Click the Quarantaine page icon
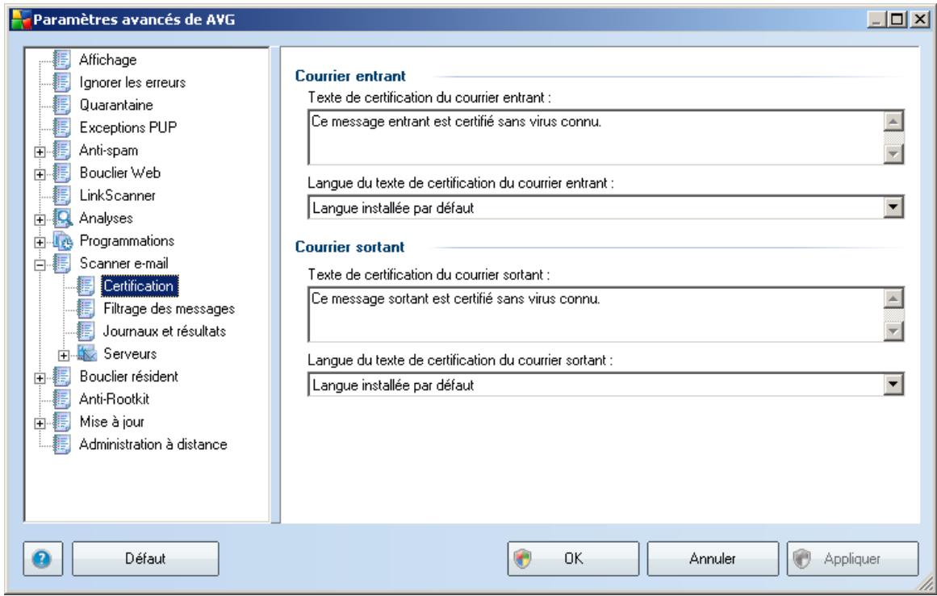Viewport: 937px width, 596px height. 61,105
